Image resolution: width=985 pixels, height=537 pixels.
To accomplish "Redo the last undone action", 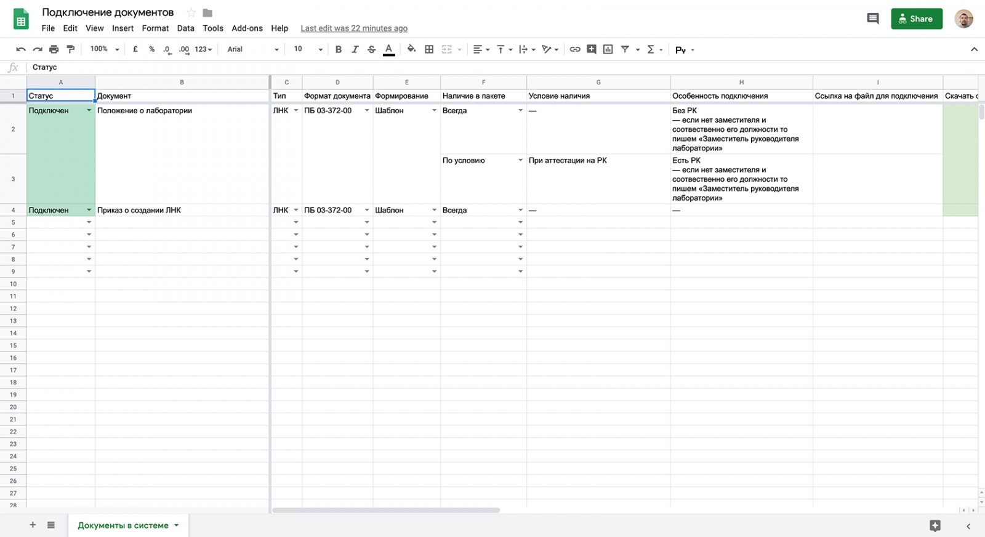I will [38, 49].
